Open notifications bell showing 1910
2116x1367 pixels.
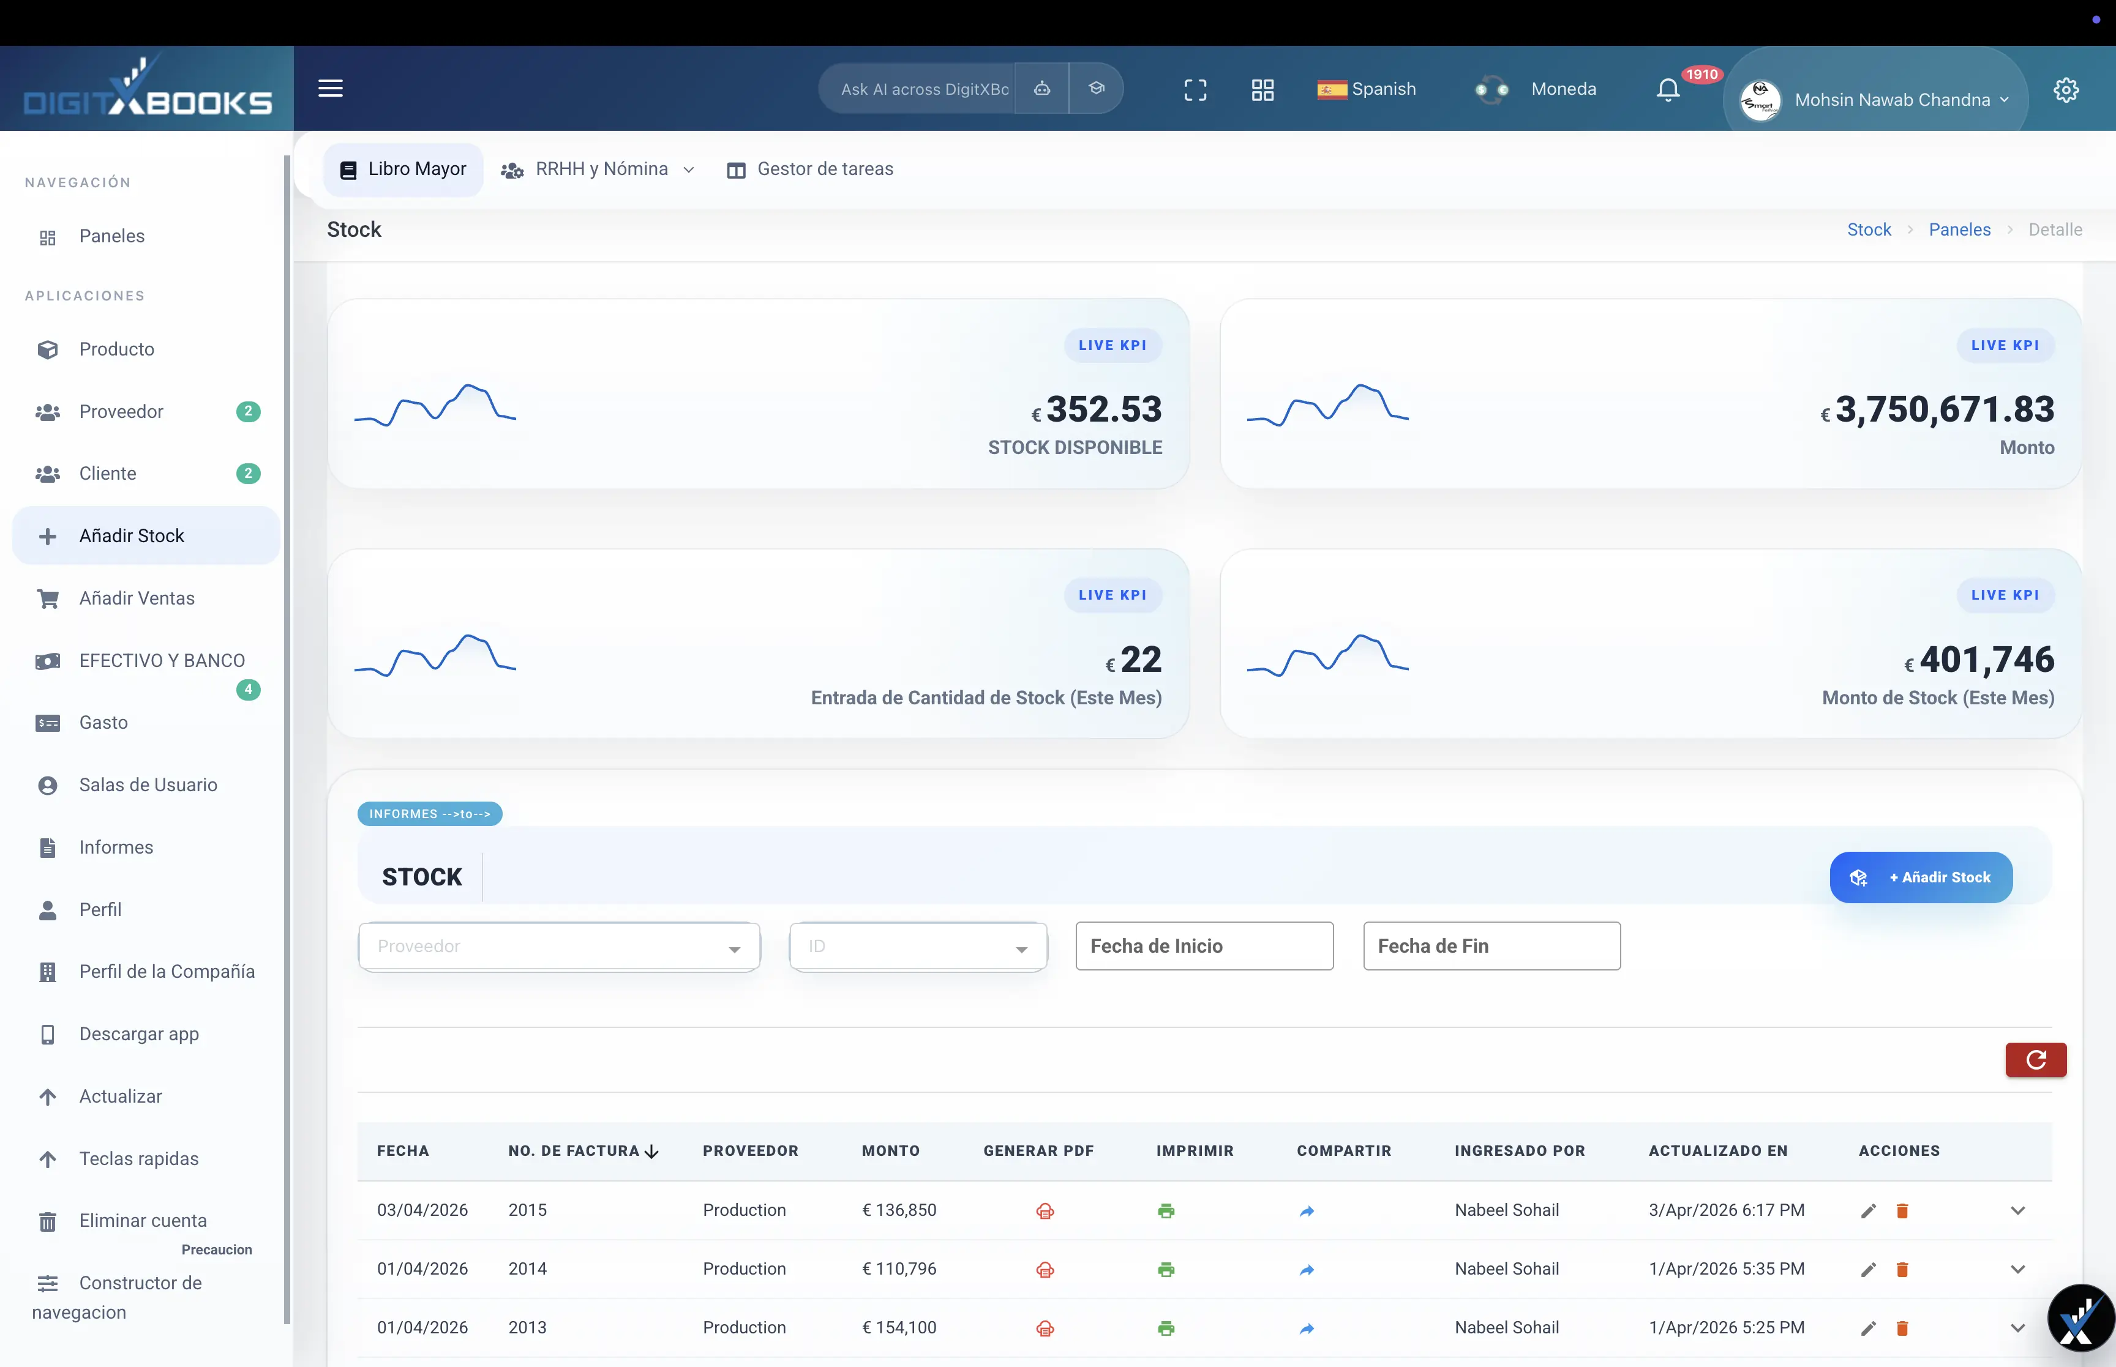[x=1667, y=90]
